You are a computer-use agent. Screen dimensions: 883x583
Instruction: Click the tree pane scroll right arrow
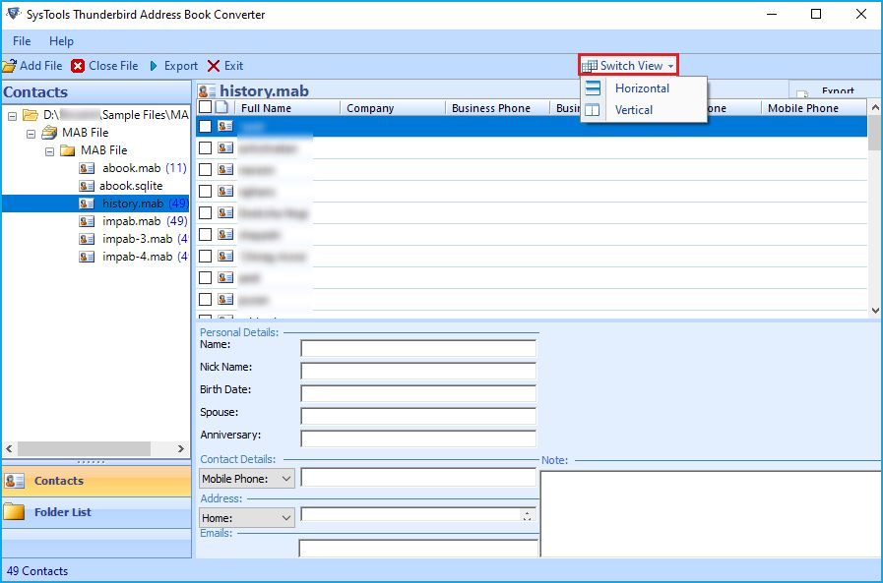click(x=181, y=448)
